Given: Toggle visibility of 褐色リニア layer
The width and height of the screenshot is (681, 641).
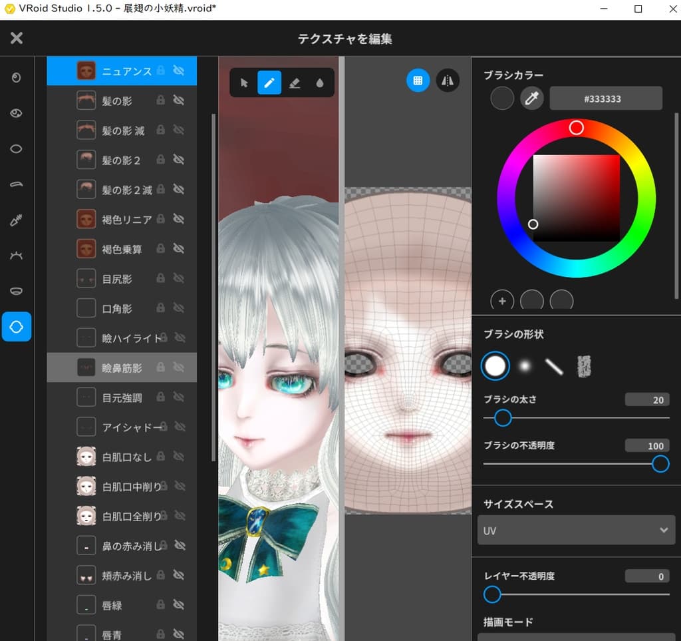Looking at the screenshot, I should tap(178, 219).
